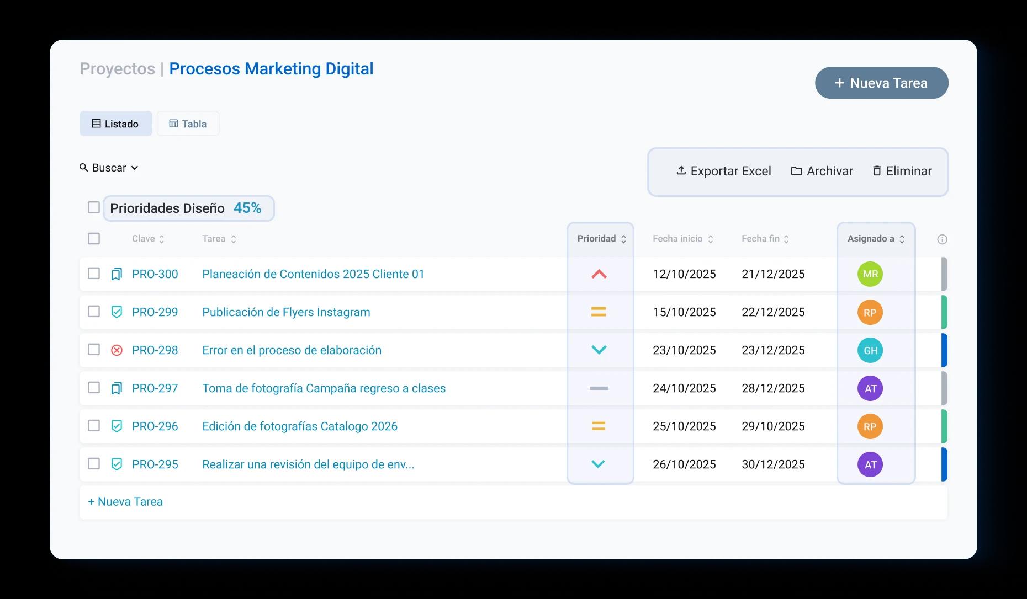Click the blue status bar on PRO-298
This screenshot has height=599, width=1027.
click(x=944, y=350)
